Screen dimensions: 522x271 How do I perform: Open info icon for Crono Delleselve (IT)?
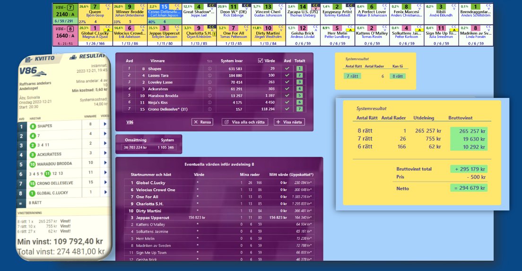pyautogui.click(x=209, y=109)
